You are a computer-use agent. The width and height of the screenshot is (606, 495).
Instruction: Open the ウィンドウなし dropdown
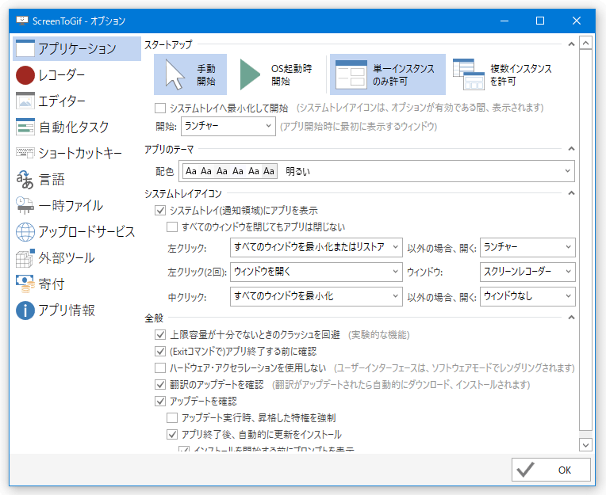coord(527,297)
